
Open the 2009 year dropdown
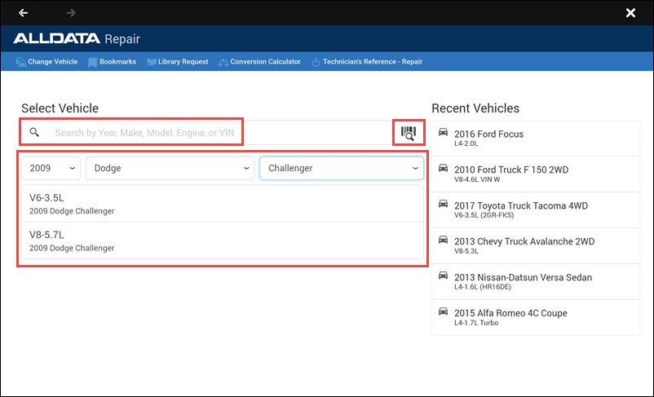pyautogui.click(x=51, y=168)
